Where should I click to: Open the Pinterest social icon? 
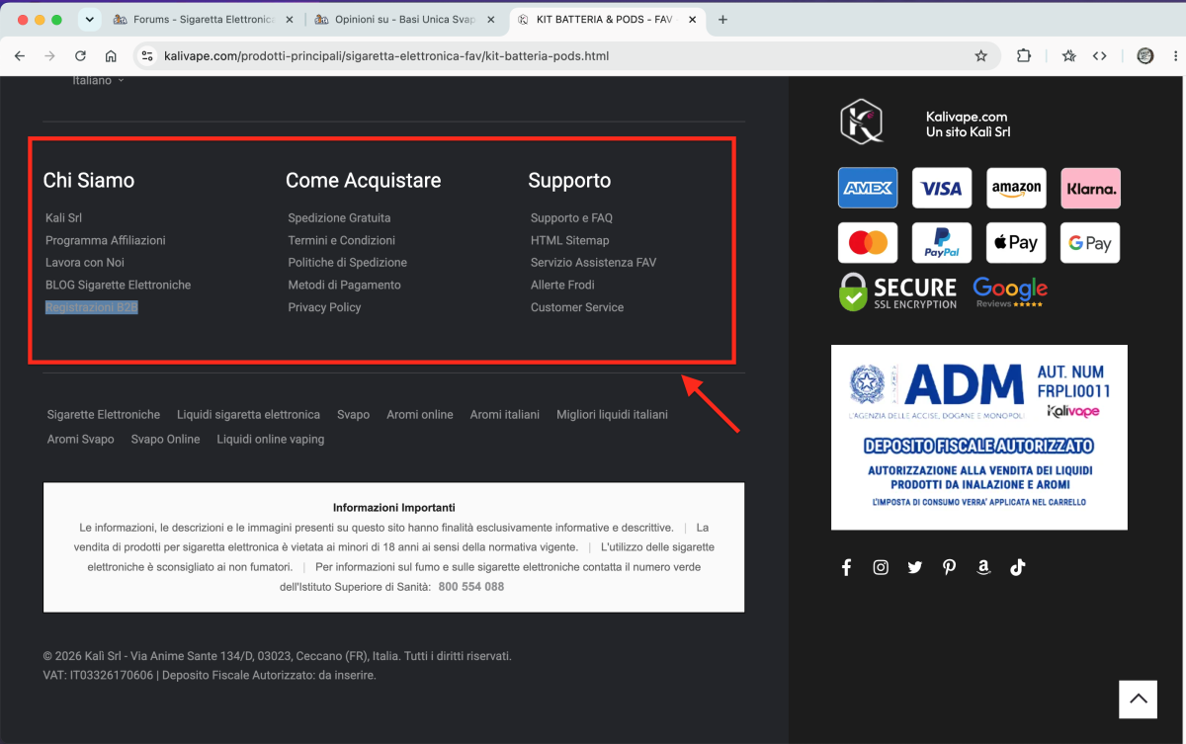point(949,567)
